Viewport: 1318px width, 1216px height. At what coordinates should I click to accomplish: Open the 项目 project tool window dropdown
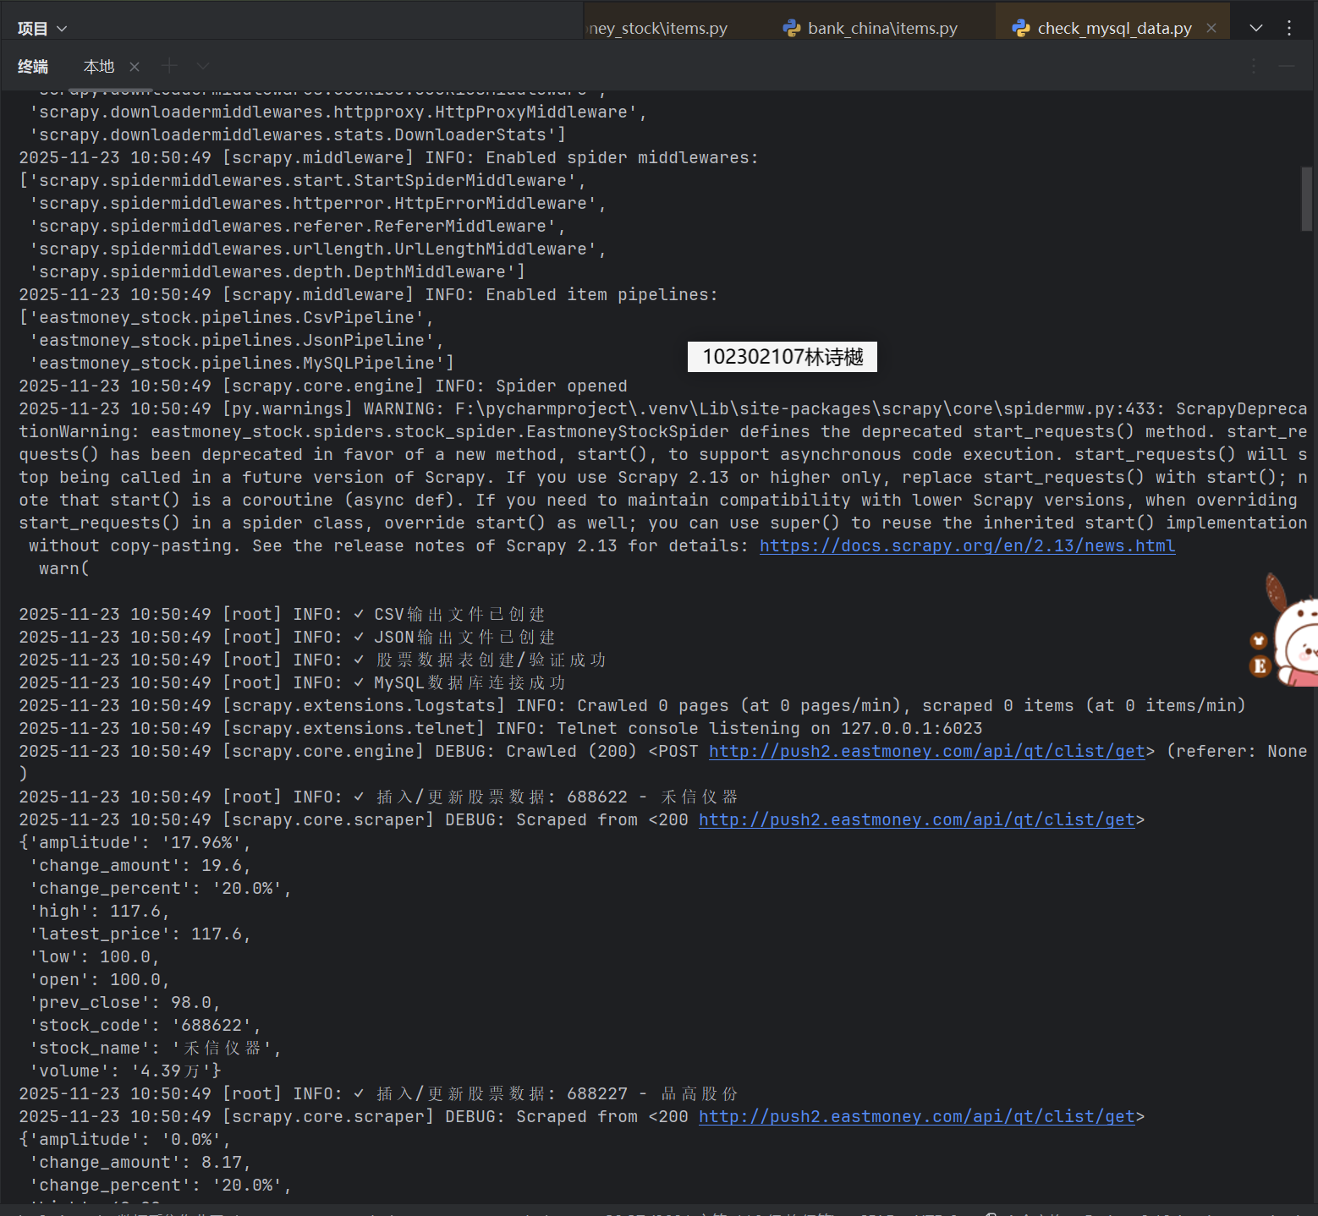[41, 28]
